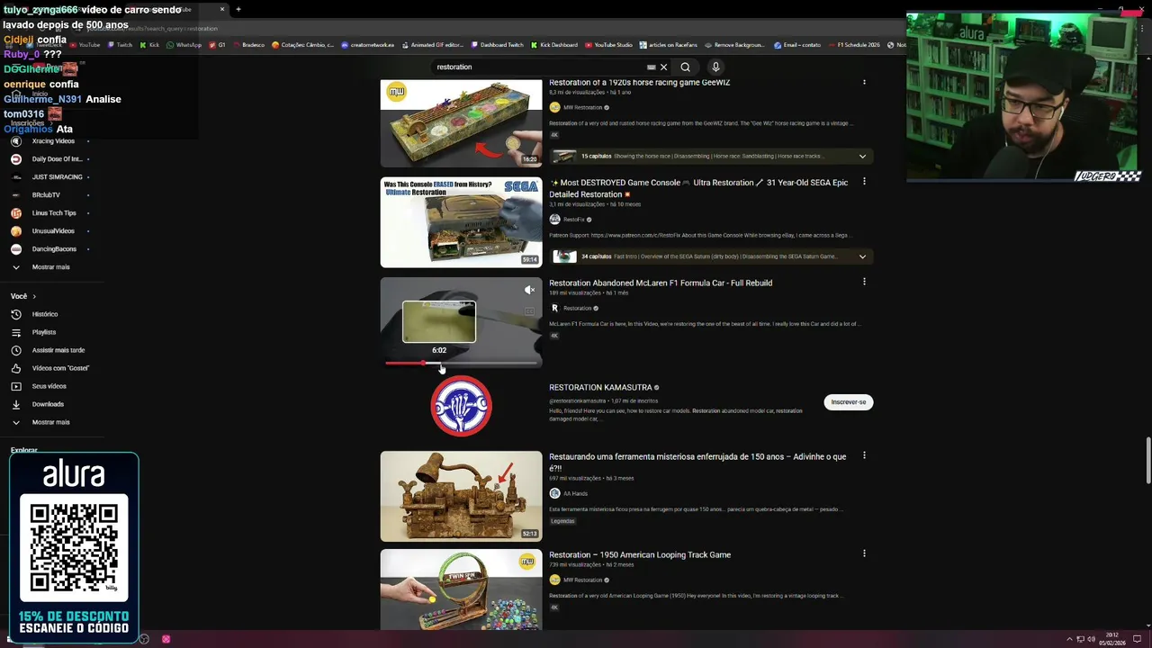This screenshot has height=648, width=1152.
Task: Open more options for McLaren F1 video
Action: (x=864, y=282)
